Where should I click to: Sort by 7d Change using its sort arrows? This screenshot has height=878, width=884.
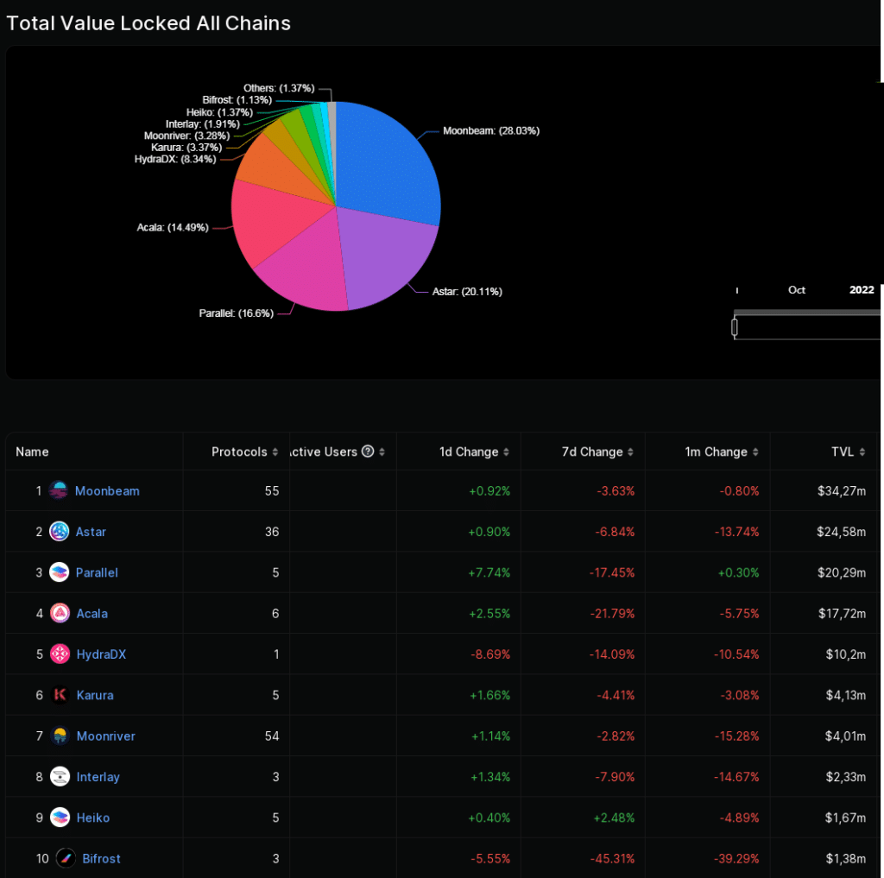tap(630, 452)
